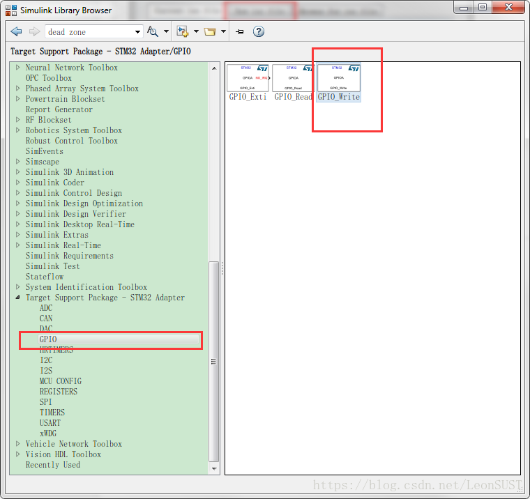Image resolution: width=530 pixels, height=499 pixels.
Task: Expand the Powertrain Blockset node
Action: tap(18, 99)
